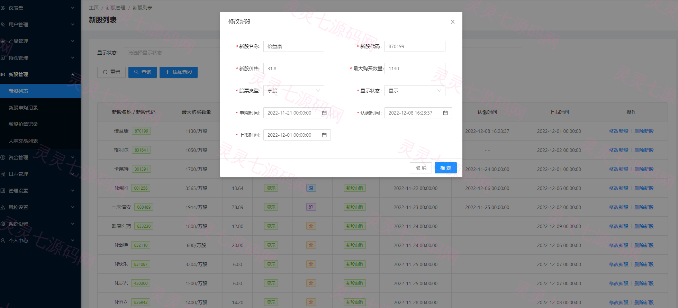Click the 重置 reset button
678x308 pixels.
[x=111, y=72]
